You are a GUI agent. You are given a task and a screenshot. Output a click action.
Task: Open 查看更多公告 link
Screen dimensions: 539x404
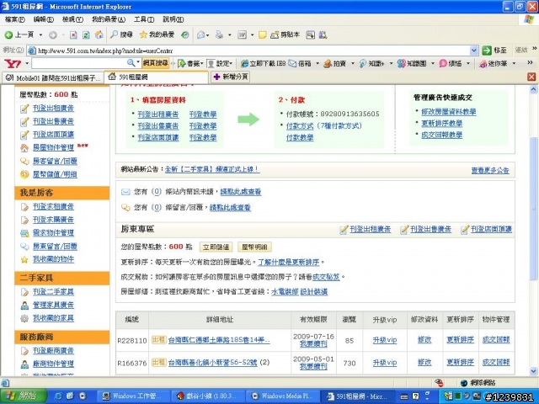click(x=490, y=170)
